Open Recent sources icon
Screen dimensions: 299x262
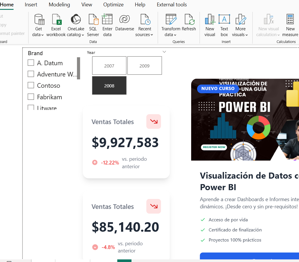tap(145, 19)
